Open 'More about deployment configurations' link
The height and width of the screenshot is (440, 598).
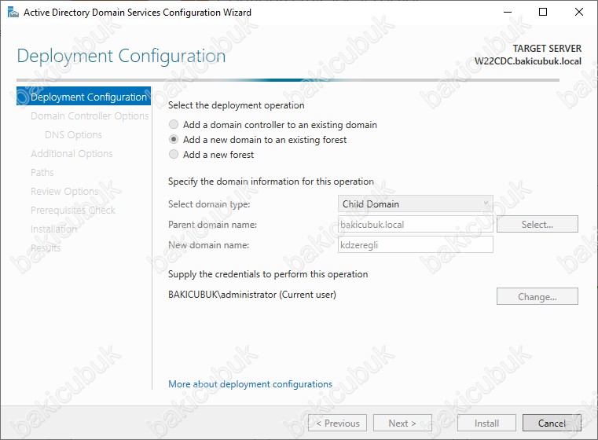[x=250, y=384]
